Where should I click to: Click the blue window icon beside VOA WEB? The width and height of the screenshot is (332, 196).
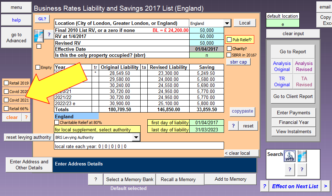(302, 156)
